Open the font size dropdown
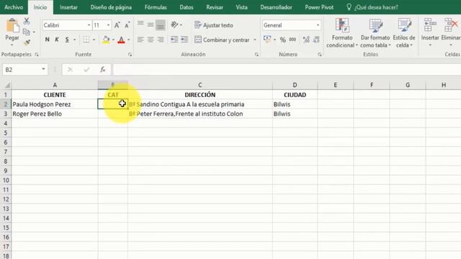Image resolution: width=461 pixels, height=259 pixels. pyautogui.click(x=108, y=25)
